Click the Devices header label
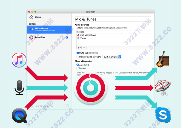Viewport: 181px width, 128px height. [x=32, y=24]
